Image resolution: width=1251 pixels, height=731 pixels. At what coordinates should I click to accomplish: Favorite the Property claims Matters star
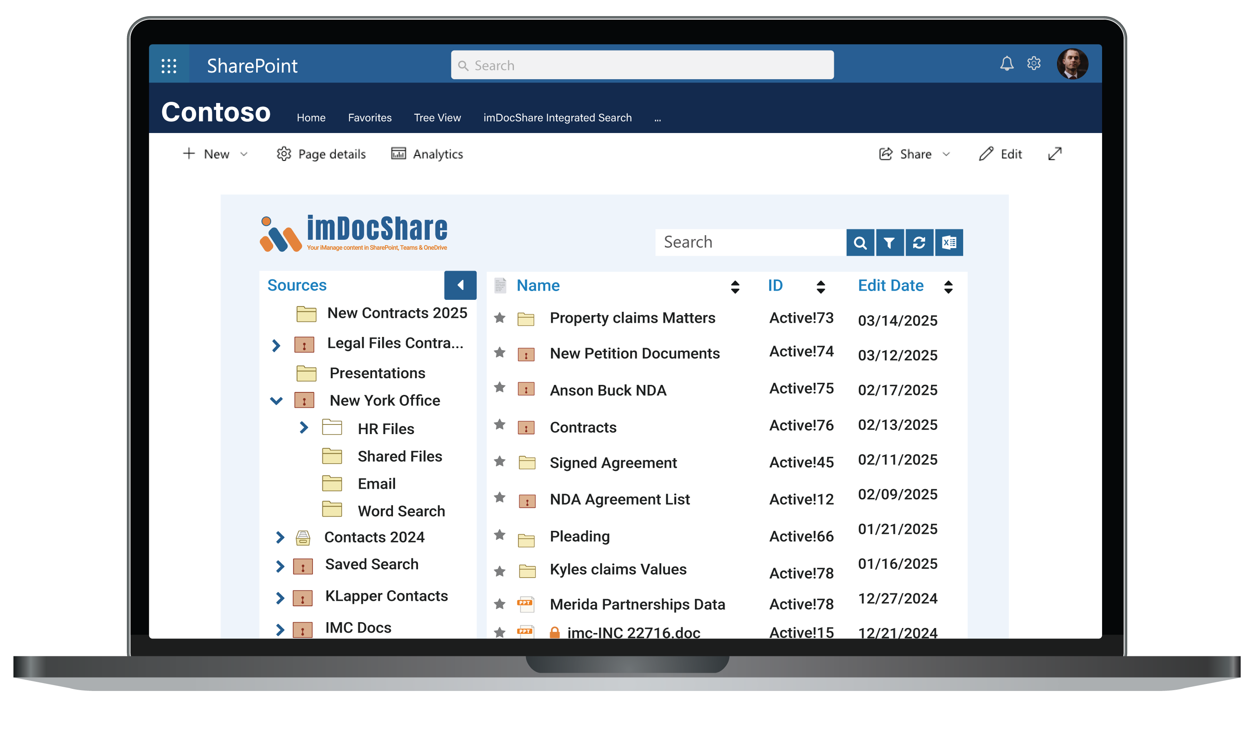coord(500,318)
